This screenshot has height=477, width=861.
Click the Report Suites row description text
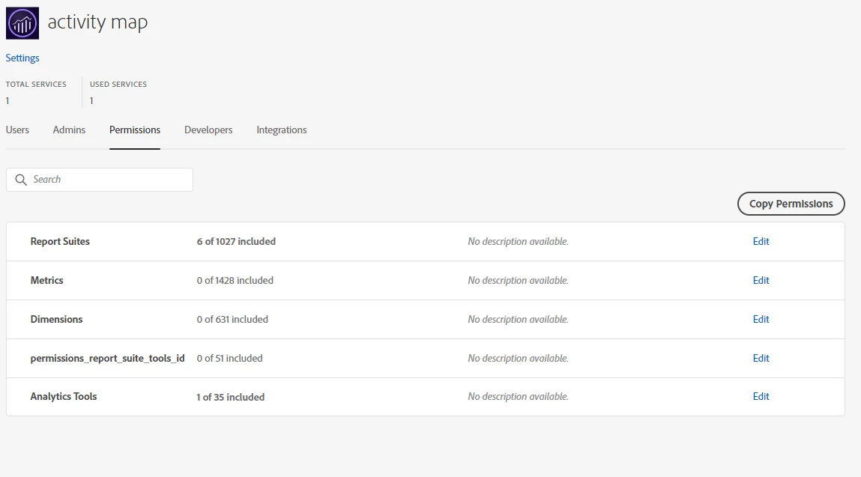point(518,242)
